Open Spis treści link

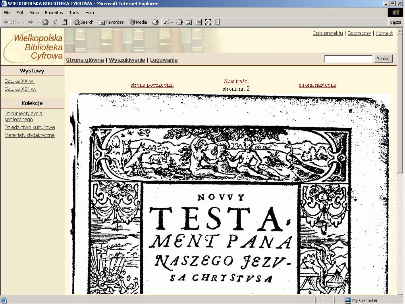pyautogui.click(x=236, y=81)
